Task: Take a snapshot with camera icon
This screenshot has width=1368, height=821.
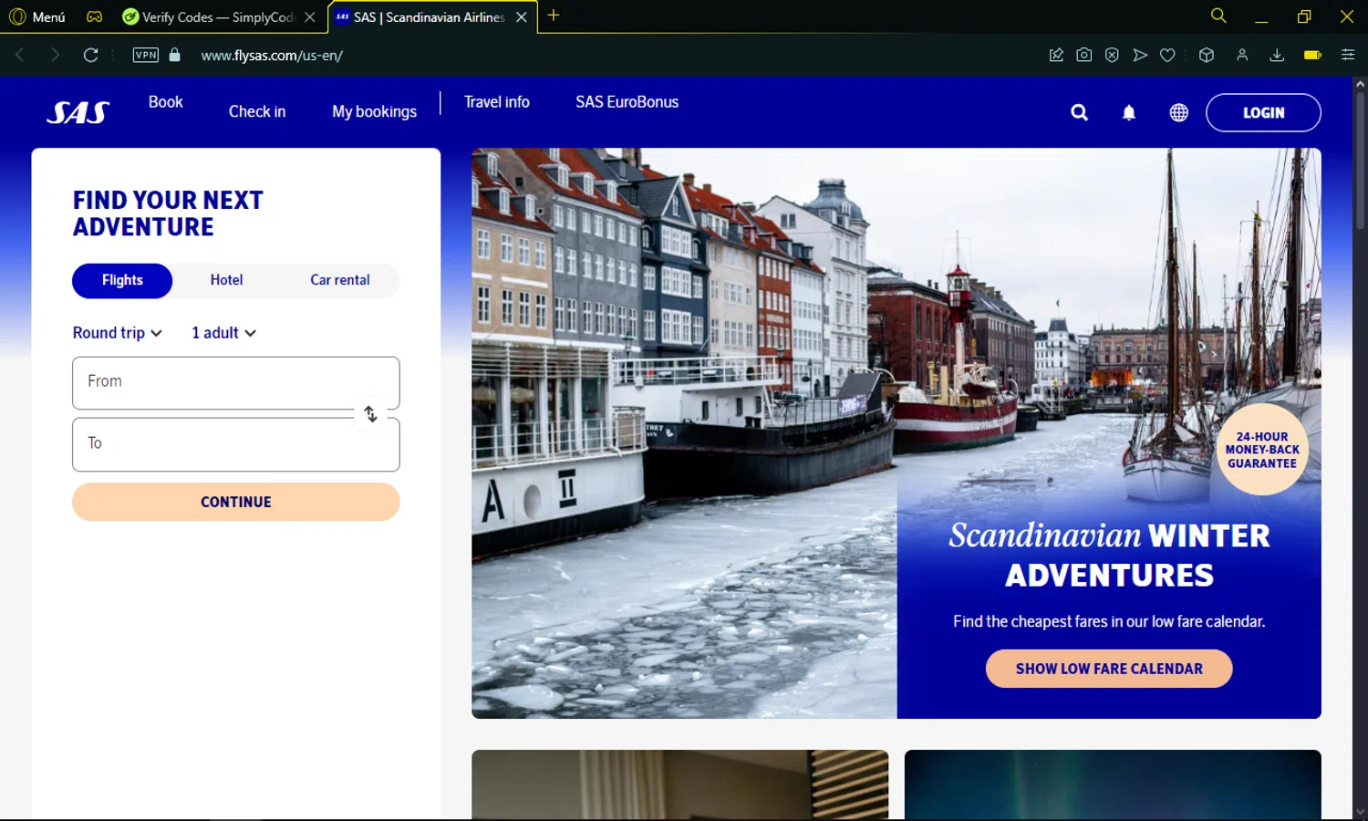Action: tap(1083, 55)
